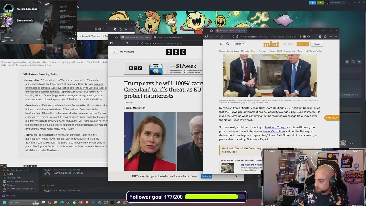Image resolution: width=366 pixels, height=206 pixels.
Task: Click the orange Subscribe button on mint
Action: [x=303, y=44]
